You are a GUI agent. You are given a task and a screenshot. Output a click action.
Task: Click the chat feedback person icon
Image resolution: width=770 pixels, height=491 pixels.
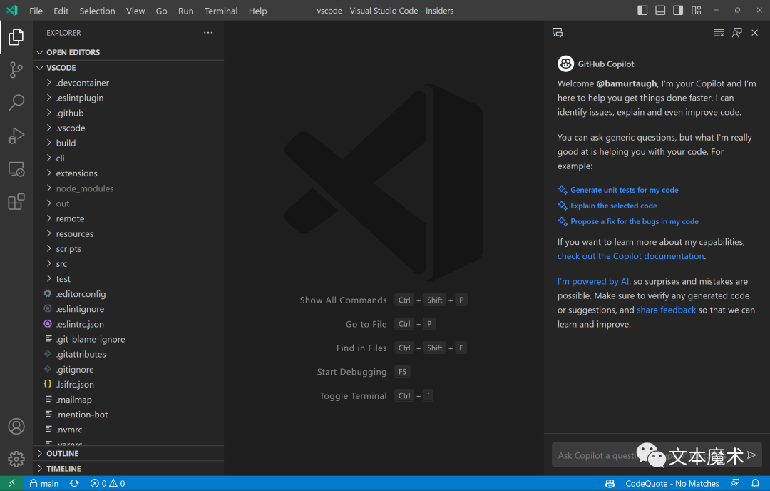click(x=736, y=33)
